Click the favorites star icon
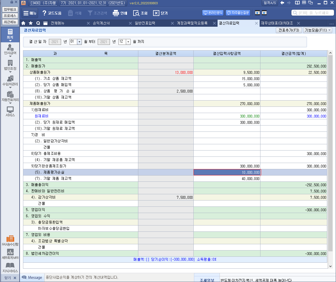The image size is (336, 282). pos(31,23)
